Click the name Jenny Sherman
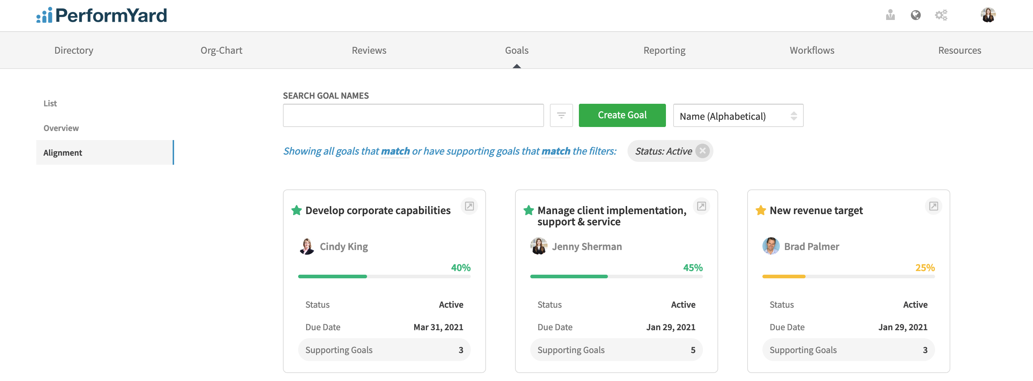This screenshot has height=381, width=1033. (x=587, y=247)
